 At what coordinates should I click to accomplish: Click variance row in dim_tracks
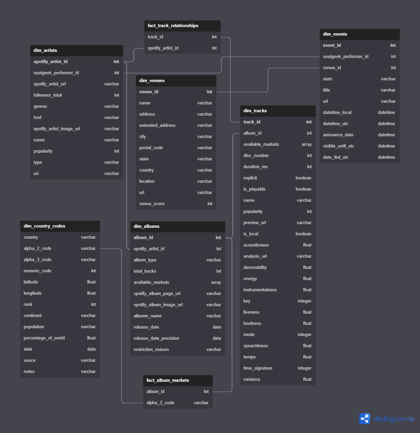(x=278, y=379)
